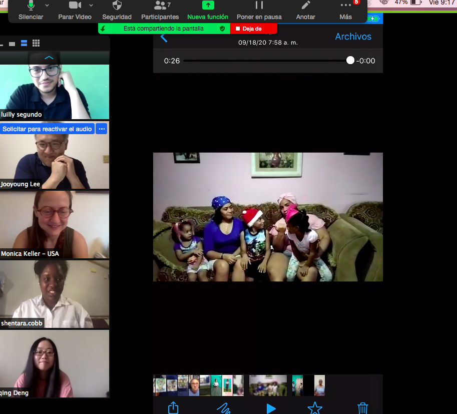Stop camera via Parar Video icon
Screen dimensions: 457x414
(x=75, y=10)
